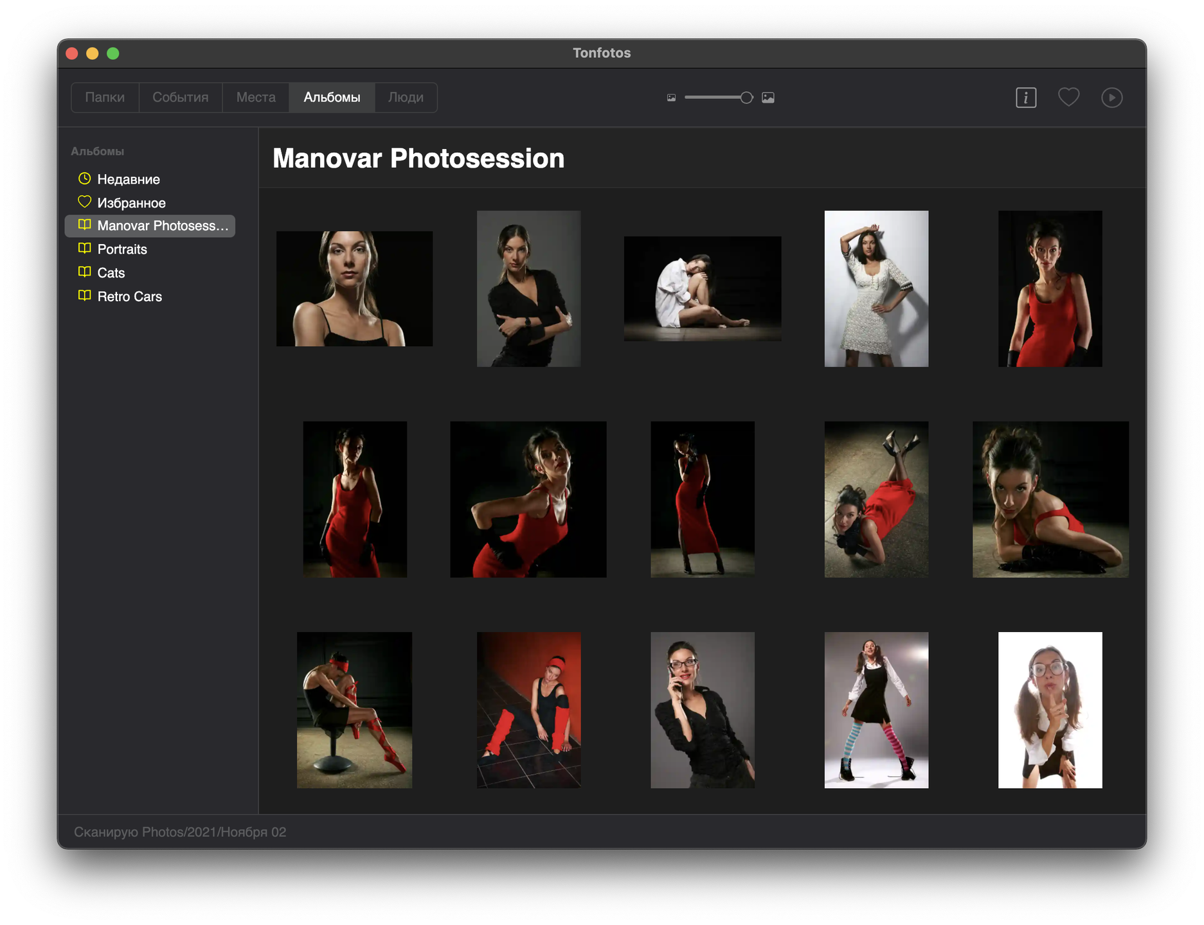This screenshot has height=925, width=1204.
Task: Open the Места tab
Action: (256, 98)
